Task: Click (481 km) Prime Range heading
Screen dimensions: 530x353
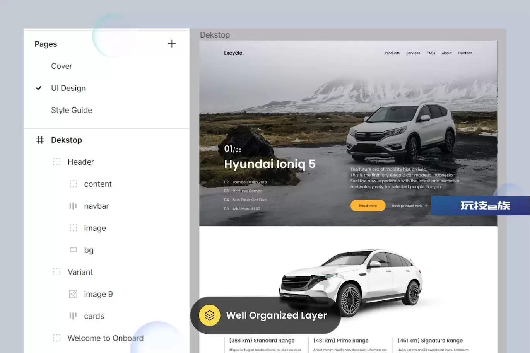Action: [x=341, y=341]
